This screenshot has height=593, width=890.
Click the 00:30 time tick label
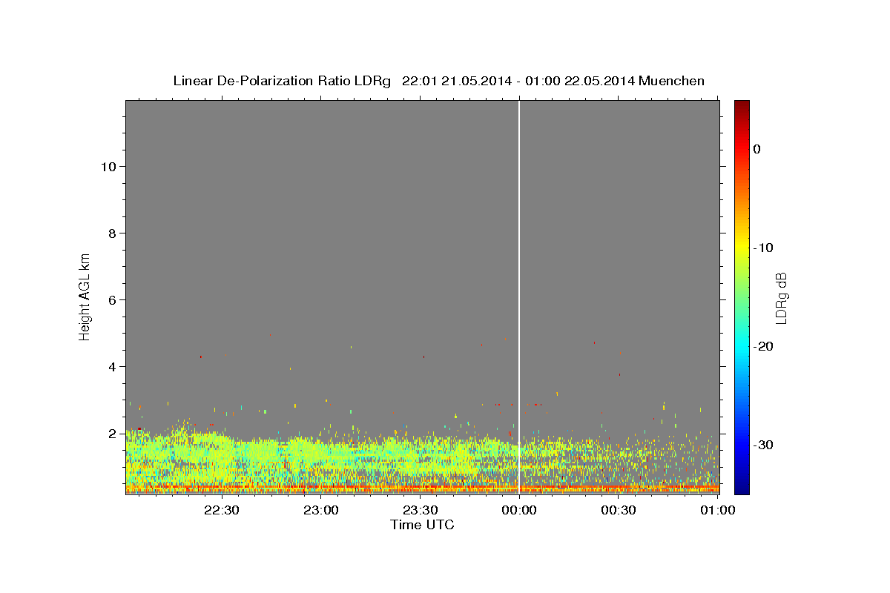(x=619, y=510)
